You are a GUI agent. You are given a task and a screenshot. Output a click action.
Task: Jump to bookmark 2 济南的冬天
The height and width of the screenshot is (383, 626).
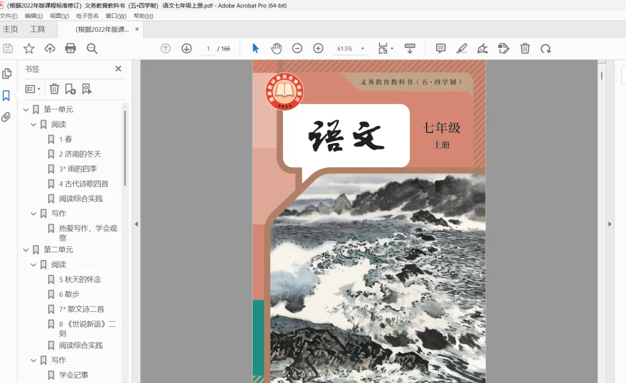point(80,154)
